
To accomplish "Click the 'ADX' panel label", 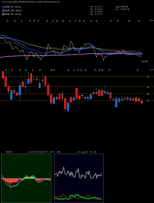I will [x=59, y=152].
